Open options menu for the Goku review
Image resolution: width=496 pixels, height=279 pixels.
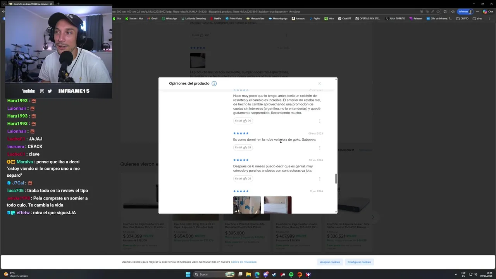click(320, 148)
